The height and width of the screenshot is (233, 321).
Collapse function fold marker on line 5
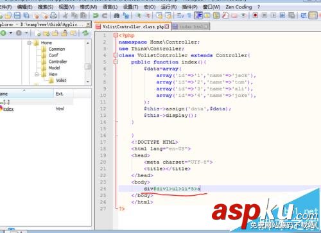pyautogui.click(x=116, y=62)
